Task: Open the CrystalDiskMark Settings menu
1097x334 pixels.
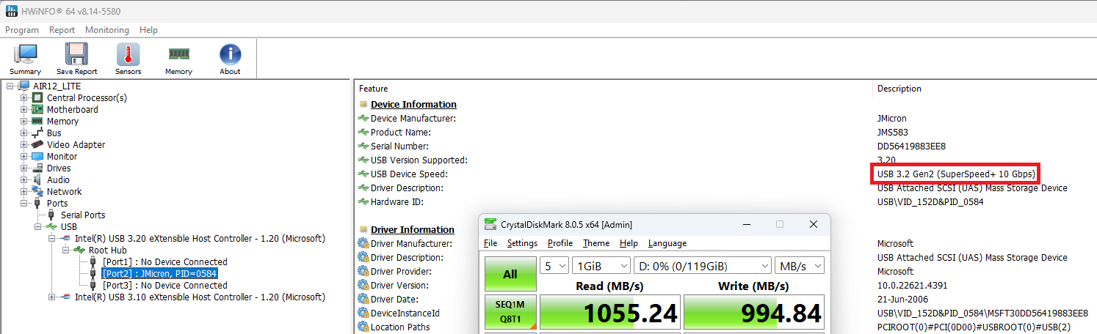Action: click(522, 243)
